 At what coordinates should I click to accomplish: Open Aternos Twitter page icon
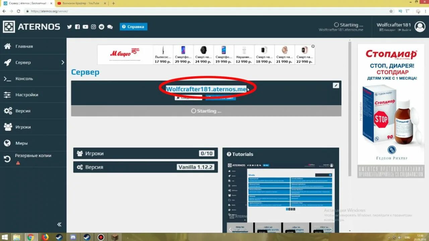[69, 27]
